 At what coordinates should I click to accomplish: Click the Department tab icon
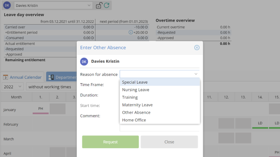coord(51,77)
